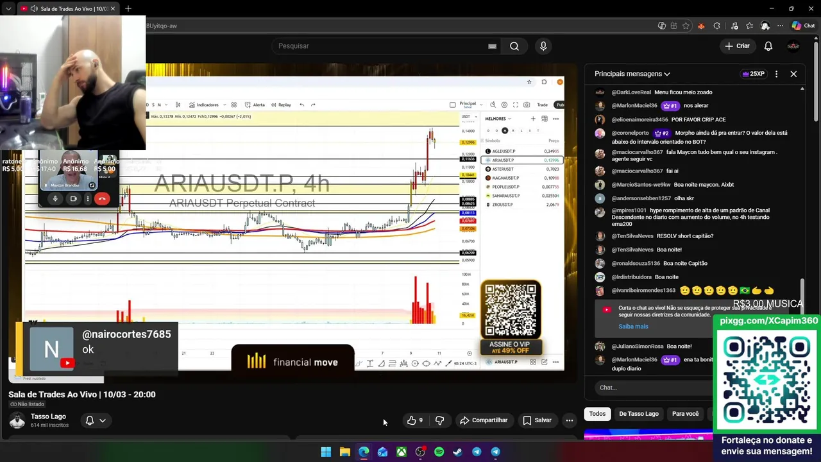Screen dimensions: 821x462
Task: Open the browser tab search dropdown
Action: pos(8,9)
